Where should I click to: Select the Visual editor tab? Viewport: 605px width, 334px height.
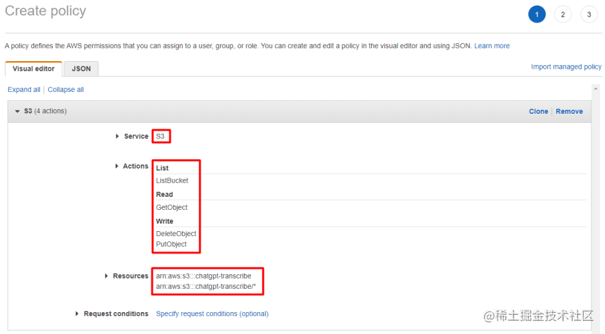[34, 69]
